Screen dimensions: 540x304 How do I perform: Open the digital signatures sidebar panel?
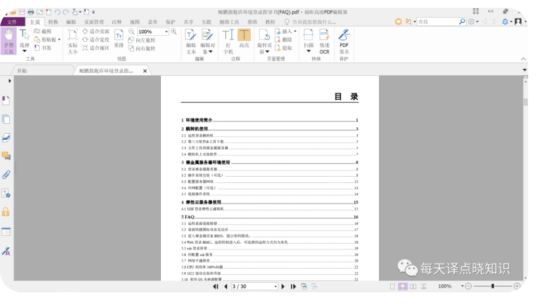pos(6,252)
